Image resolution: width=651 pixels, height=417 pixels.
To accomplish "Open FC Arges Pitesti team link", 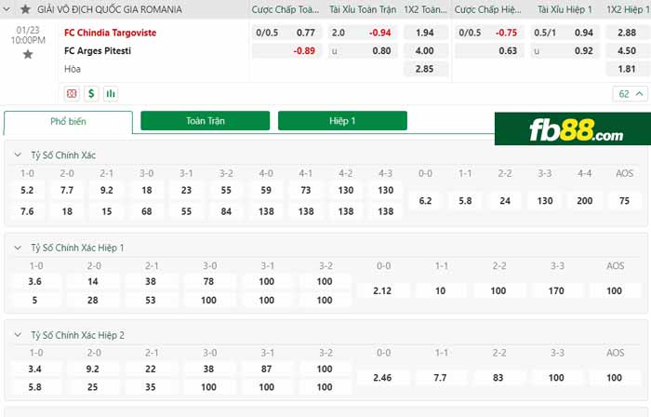I will click(x=98, y=50).
